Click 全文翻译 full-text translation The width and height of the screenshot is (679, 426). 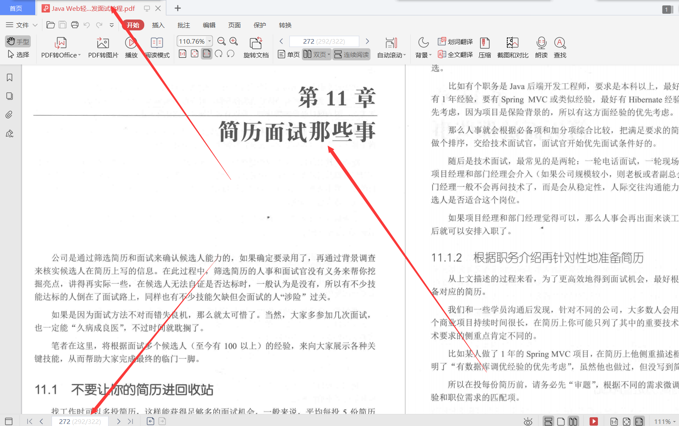(x=455, y=54)
